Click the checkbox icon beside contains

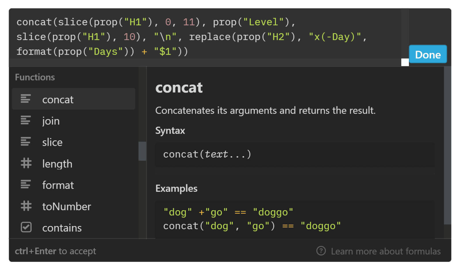[26, 227]
